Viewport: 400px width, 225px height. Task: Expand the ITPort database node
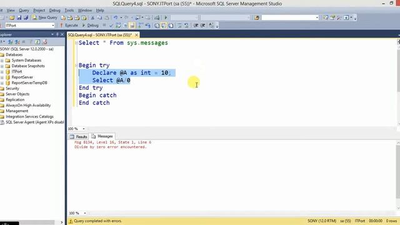click(2, 72)
